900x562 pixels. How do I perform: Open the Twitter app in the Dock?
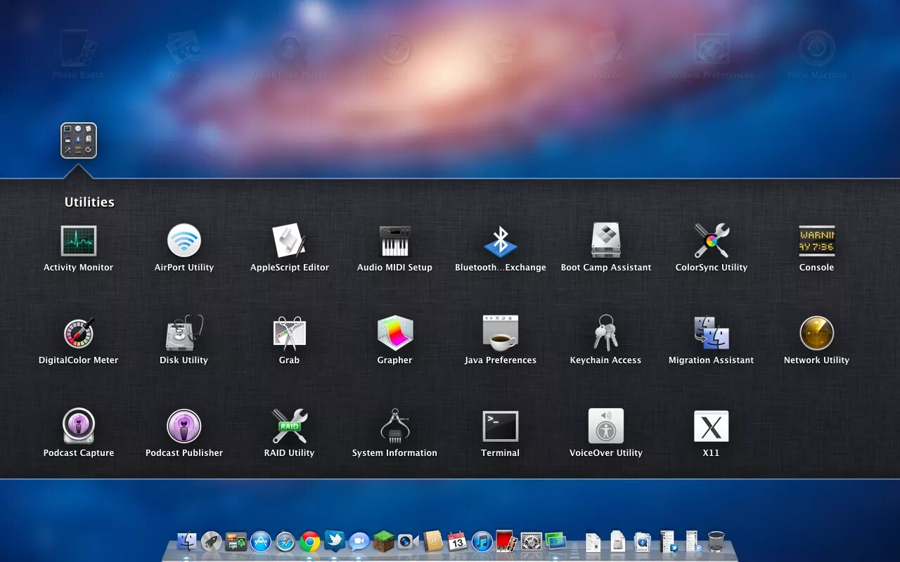[x=335, y=541]
